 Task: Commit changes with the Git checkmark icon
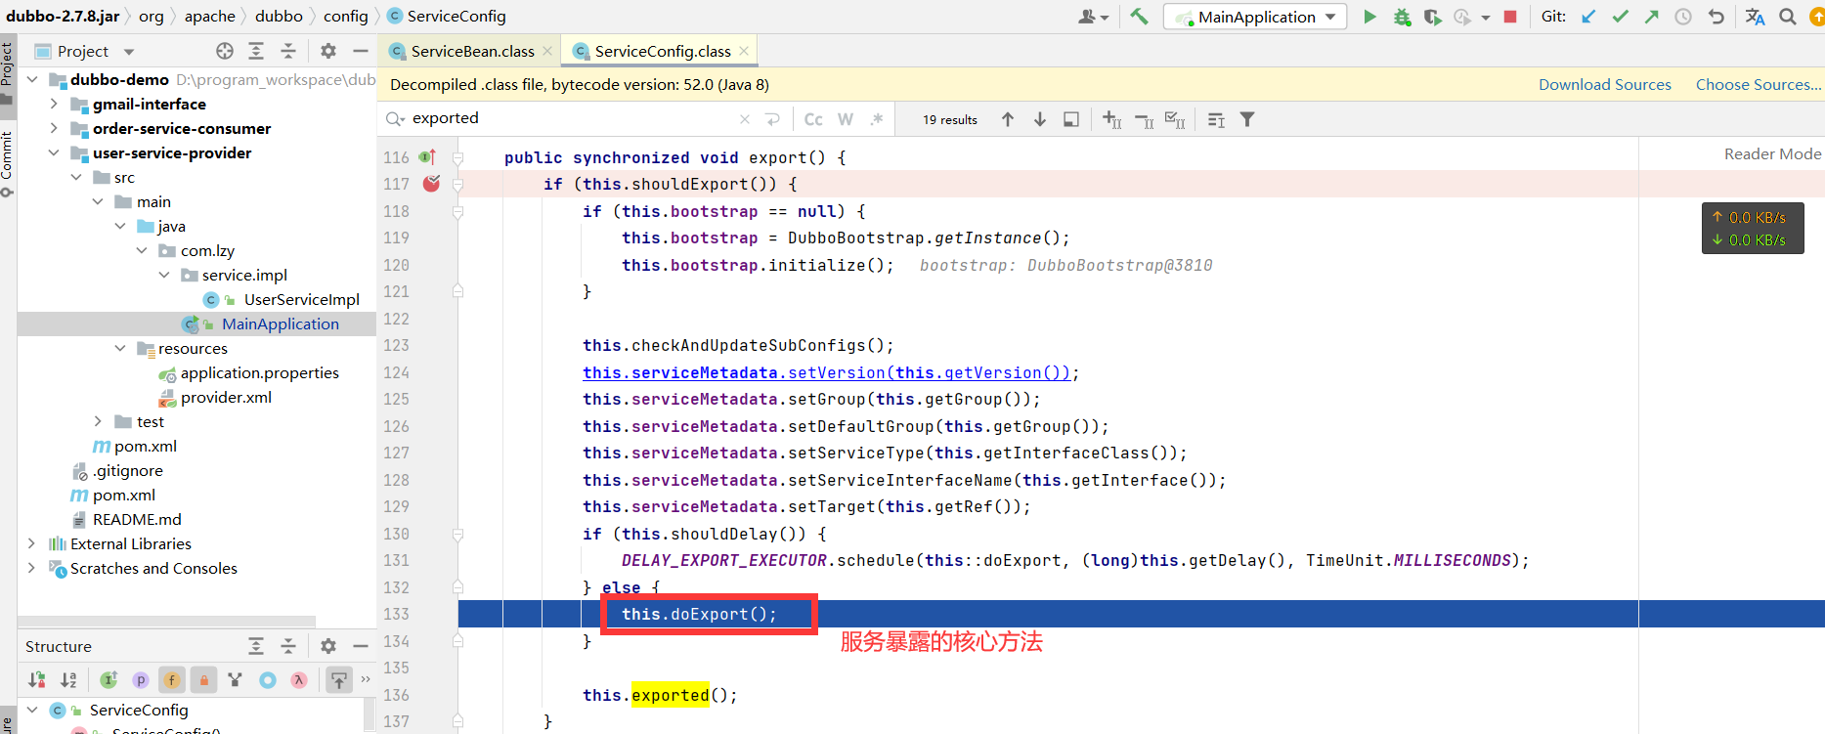coord(1620,17)
